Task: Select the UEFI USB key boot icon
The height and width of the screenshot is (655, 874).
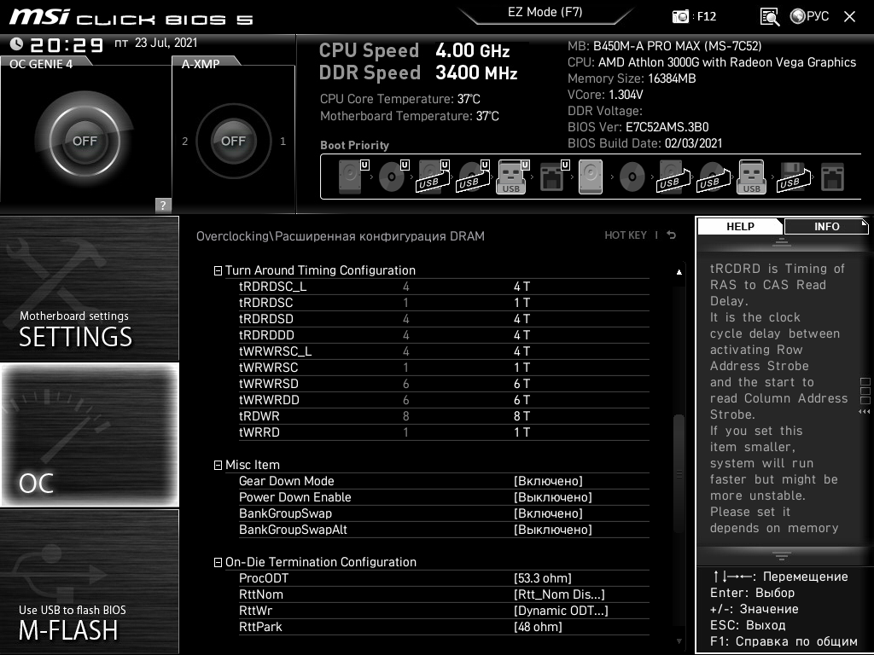Action: pyautogui.click(x=513, y=177)
